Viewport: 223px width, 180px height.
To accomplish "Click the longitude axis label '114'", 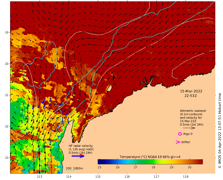I will click(69, 177).
